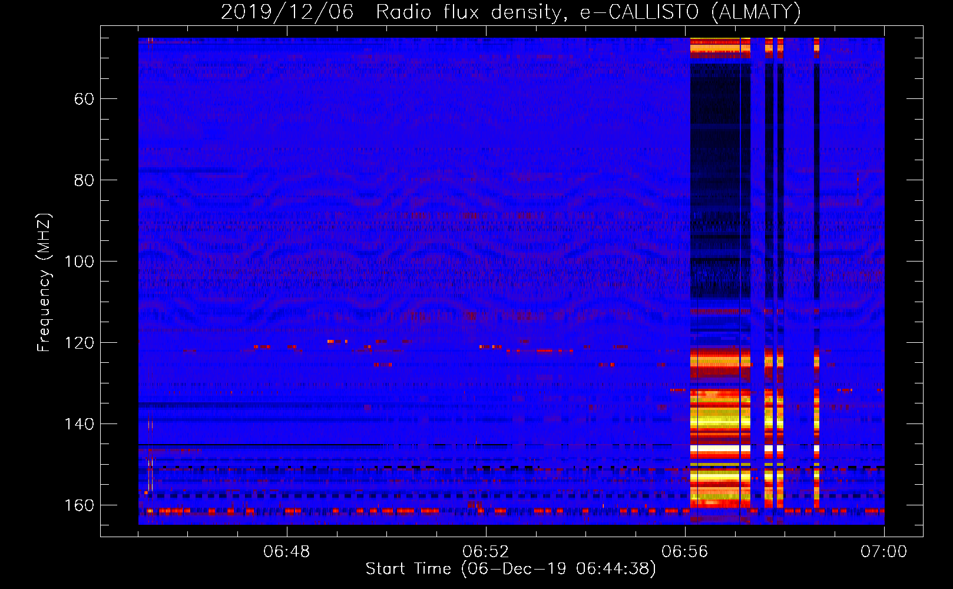Click the 120 frequency tick label
The height and width of the screenshot is (589, 953).
pyautogui.click(x=80, y=343)
